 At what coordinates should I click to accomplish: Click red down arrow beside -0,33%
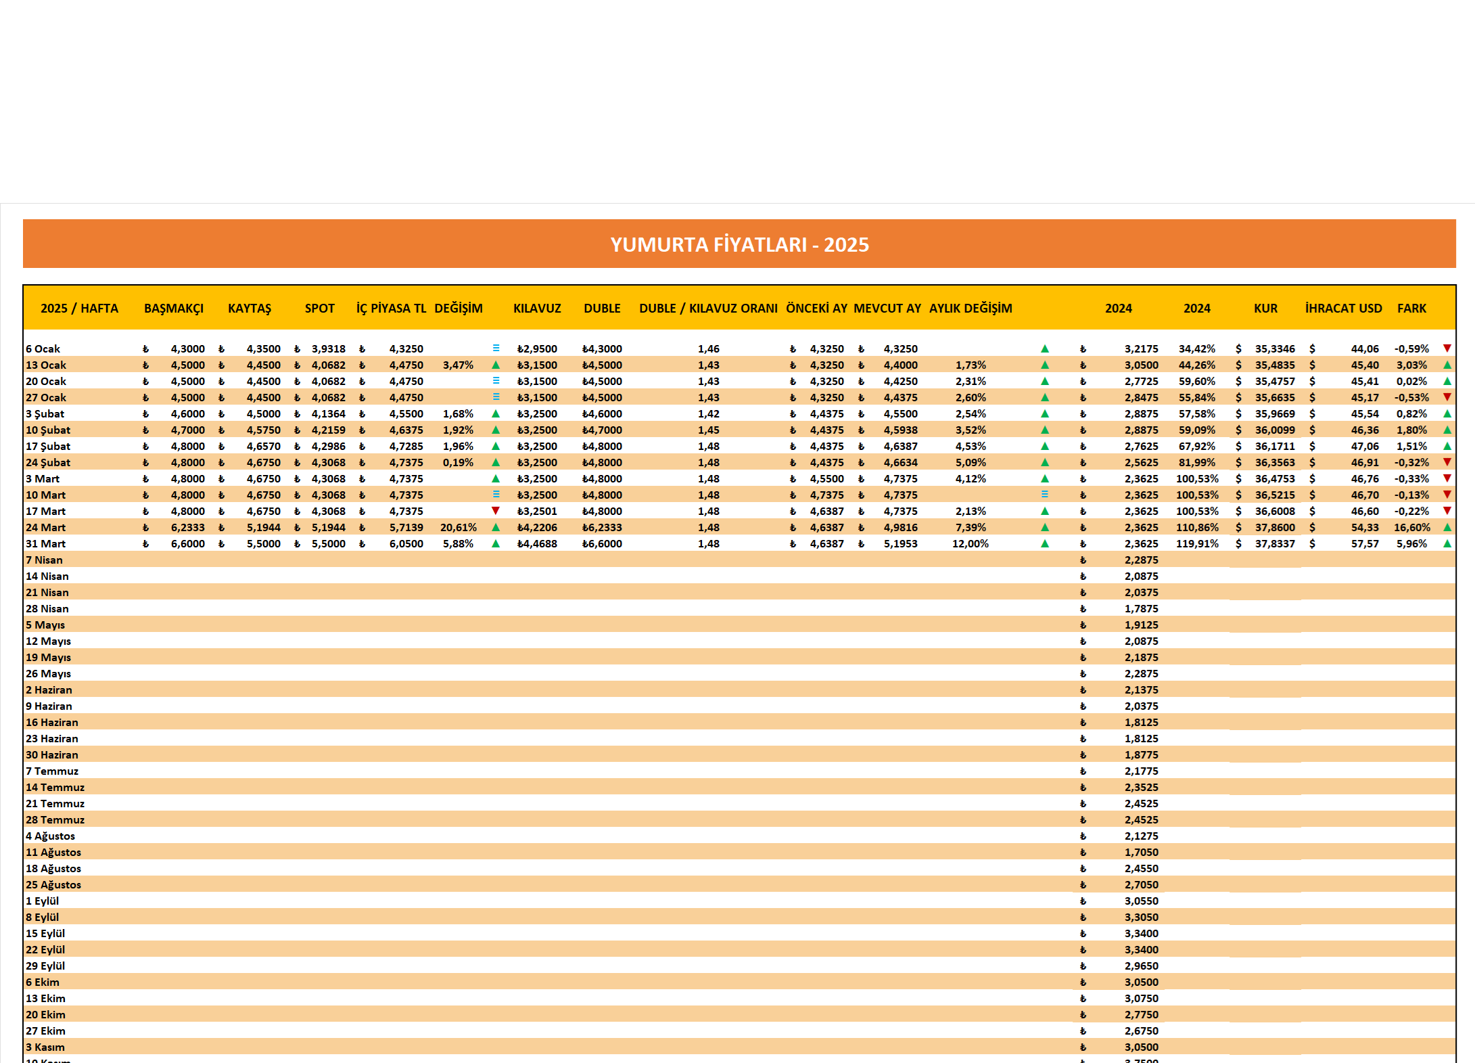point(1447,478)
